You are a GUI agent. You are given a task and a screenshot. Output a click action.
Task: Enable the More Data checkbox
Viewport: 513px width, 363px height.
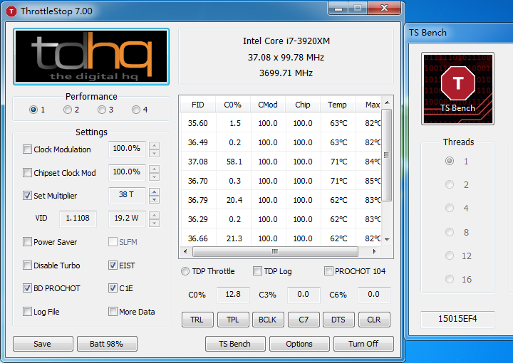[x=113, y=312]
